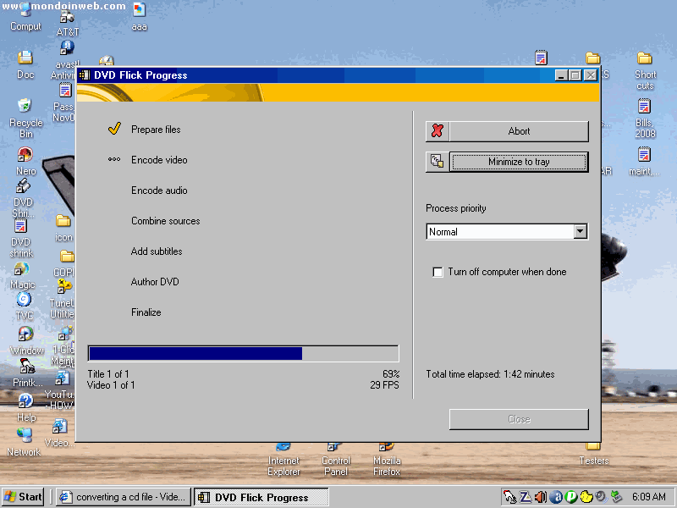Click the Encode audio step label

click(x=159, y=190)
